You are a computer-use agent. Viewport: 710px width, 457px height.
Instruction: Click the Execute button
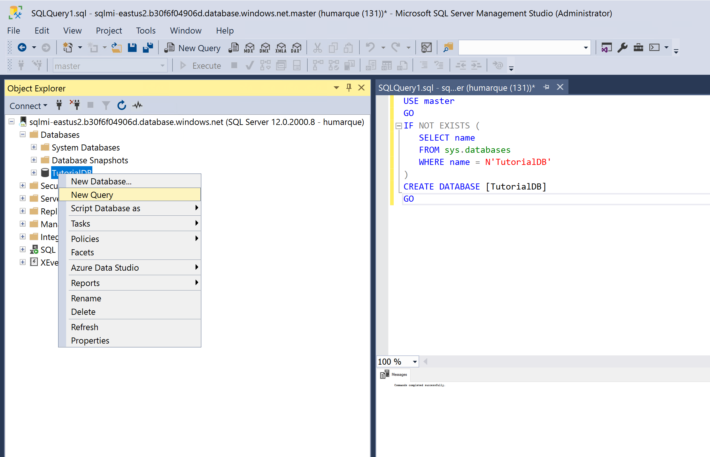click(x=200, y=66)
